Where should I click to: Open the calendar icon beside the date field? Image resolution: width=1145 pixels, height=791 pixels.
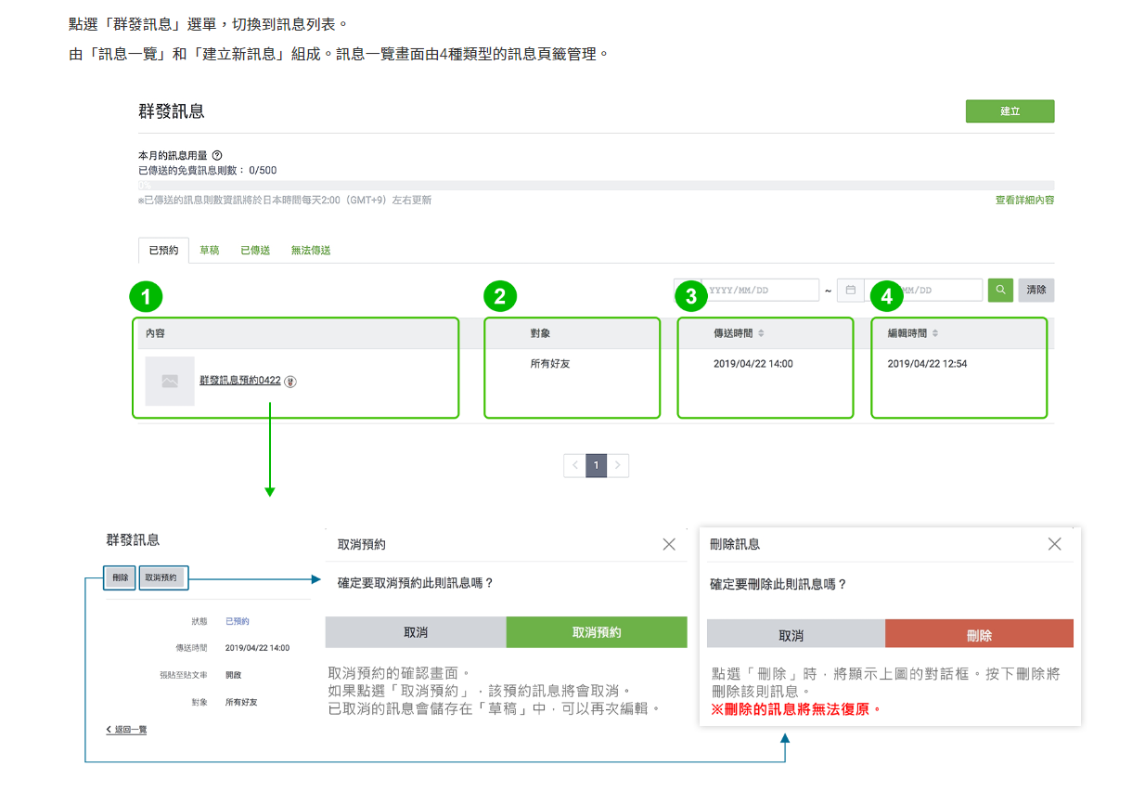[850, 290]
